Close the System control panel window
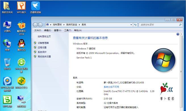 coord(179,20)
